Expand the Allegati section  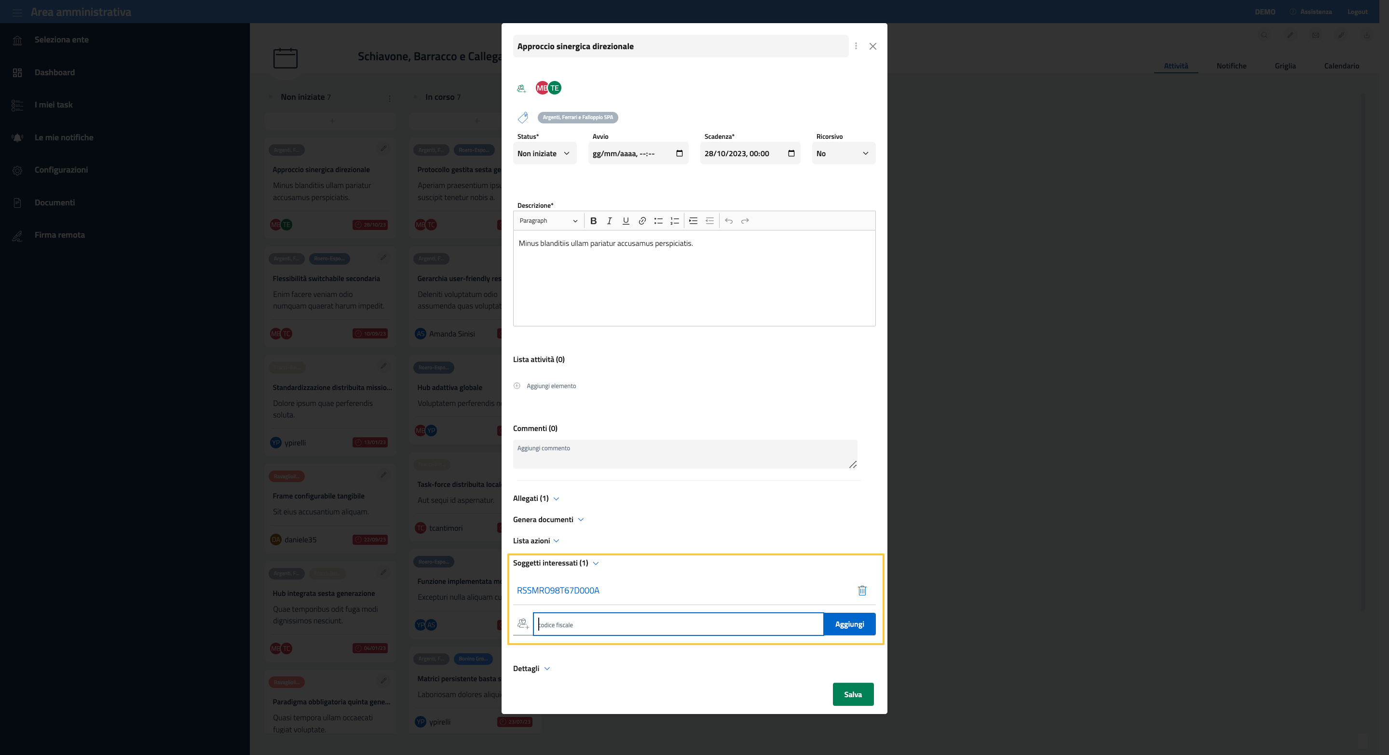coord(536,499)
